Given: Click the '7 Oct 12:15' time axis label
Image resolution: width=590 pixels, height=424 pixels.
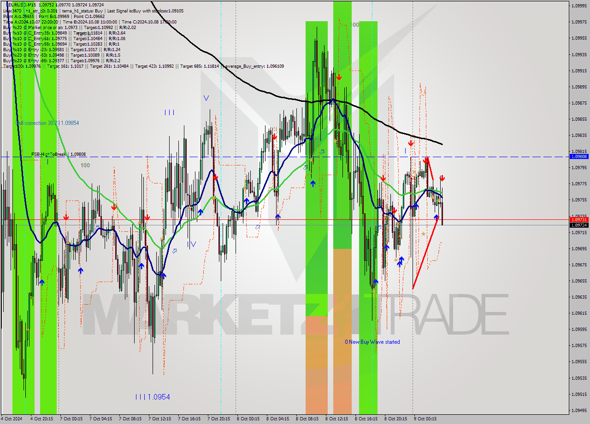Looking at the screenshot, I should click(160, 419).
